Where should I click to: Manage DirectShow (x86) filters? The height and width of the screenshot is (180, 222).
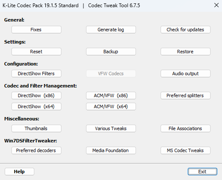pos(36,95)
